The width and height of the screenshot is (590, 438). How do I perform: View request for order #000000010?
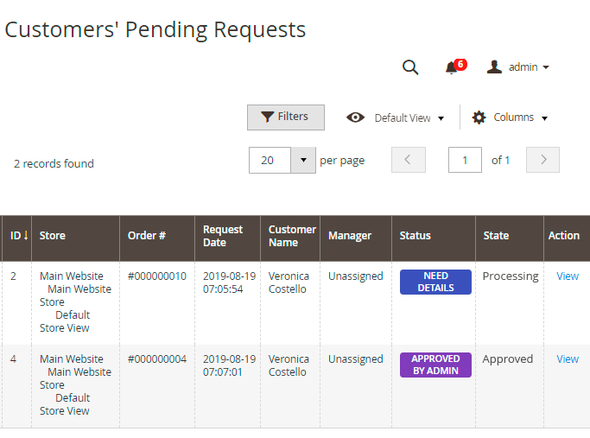568,276
